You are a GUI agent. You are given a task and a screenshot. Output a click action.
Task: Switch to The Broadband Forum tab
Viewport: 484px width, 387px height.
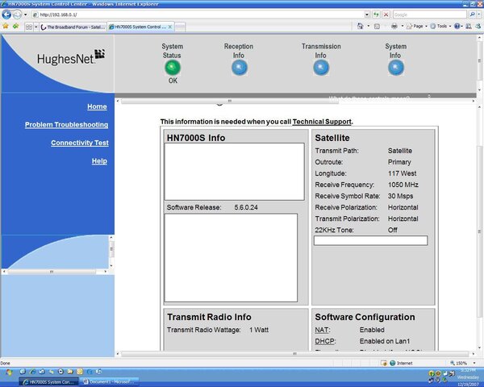point(73,27)
